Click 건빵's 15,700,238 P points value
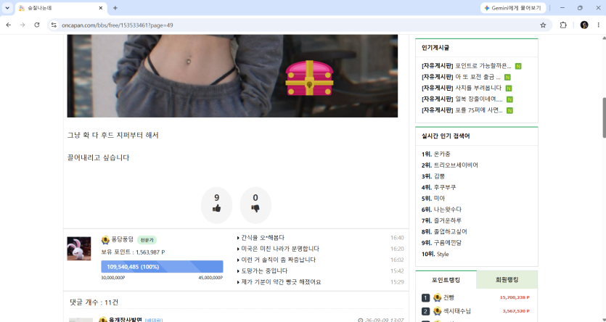Image resolution: width=606 pixels, height=322 pixels. click(x=515, y=297)
